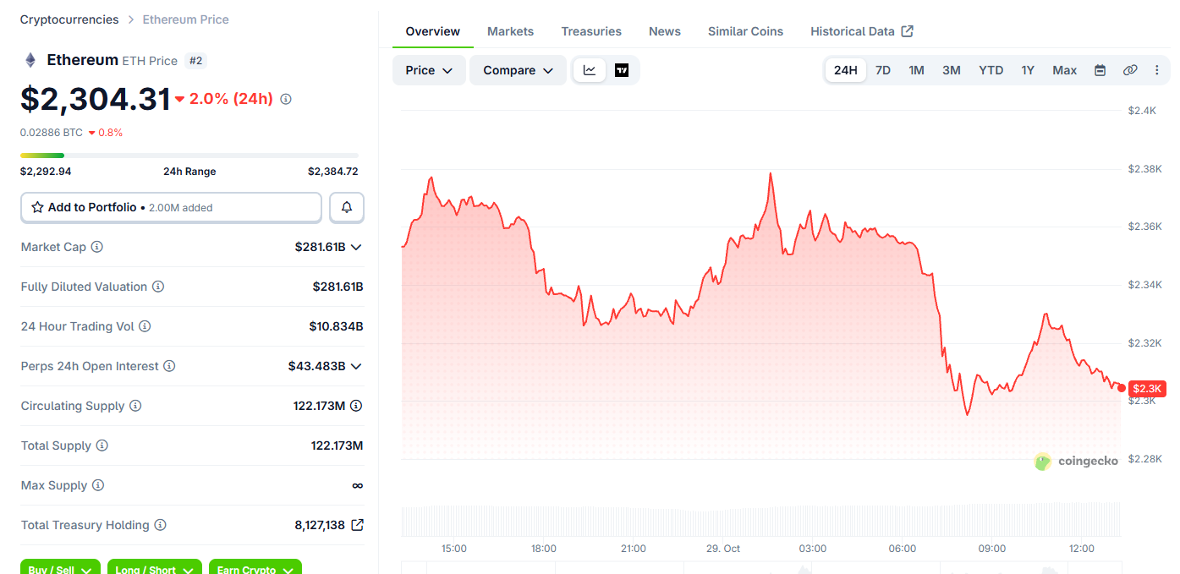Select the 24H time range
The width and height of the screenshot is (1180, 574).
click(x=846, y=70)
